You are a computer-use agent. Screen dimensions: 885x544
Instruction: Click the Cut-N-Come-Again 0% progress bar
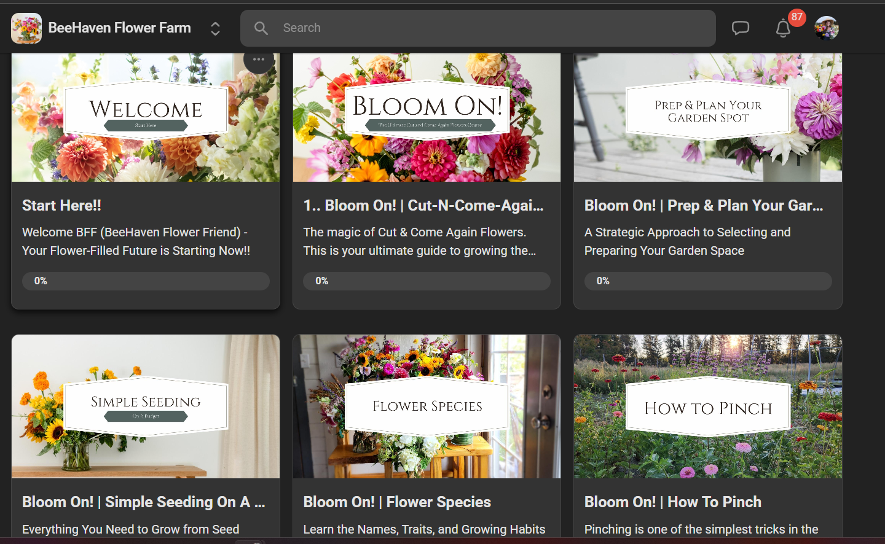[x=427, y=281]
